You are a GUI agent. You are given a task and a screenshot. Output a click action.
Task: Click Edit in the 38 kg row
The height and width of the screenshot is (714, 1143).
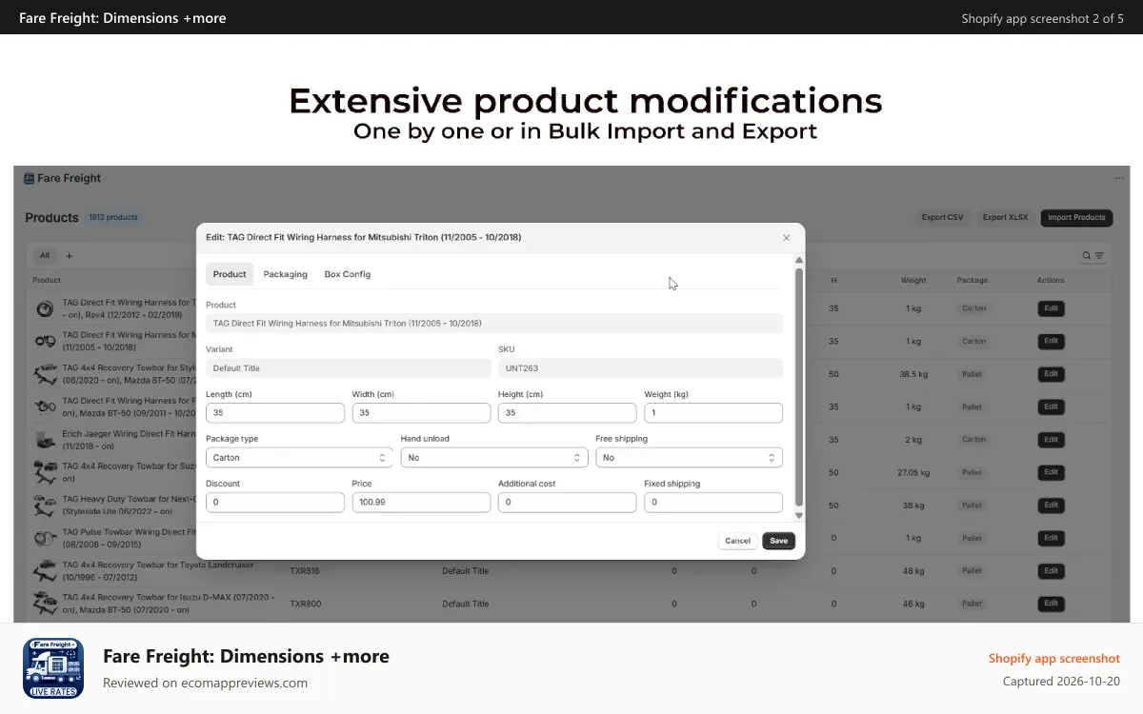point(1051,506)
